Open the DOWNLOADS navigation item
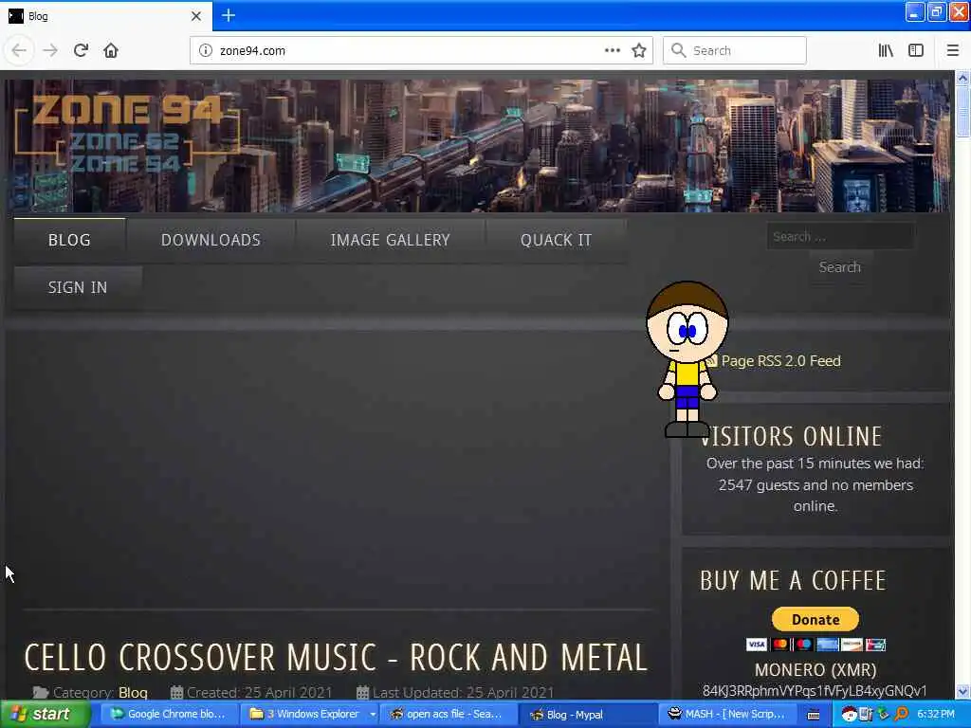The width and height of the screenshot is (971, 728). [x=211, y=240]
